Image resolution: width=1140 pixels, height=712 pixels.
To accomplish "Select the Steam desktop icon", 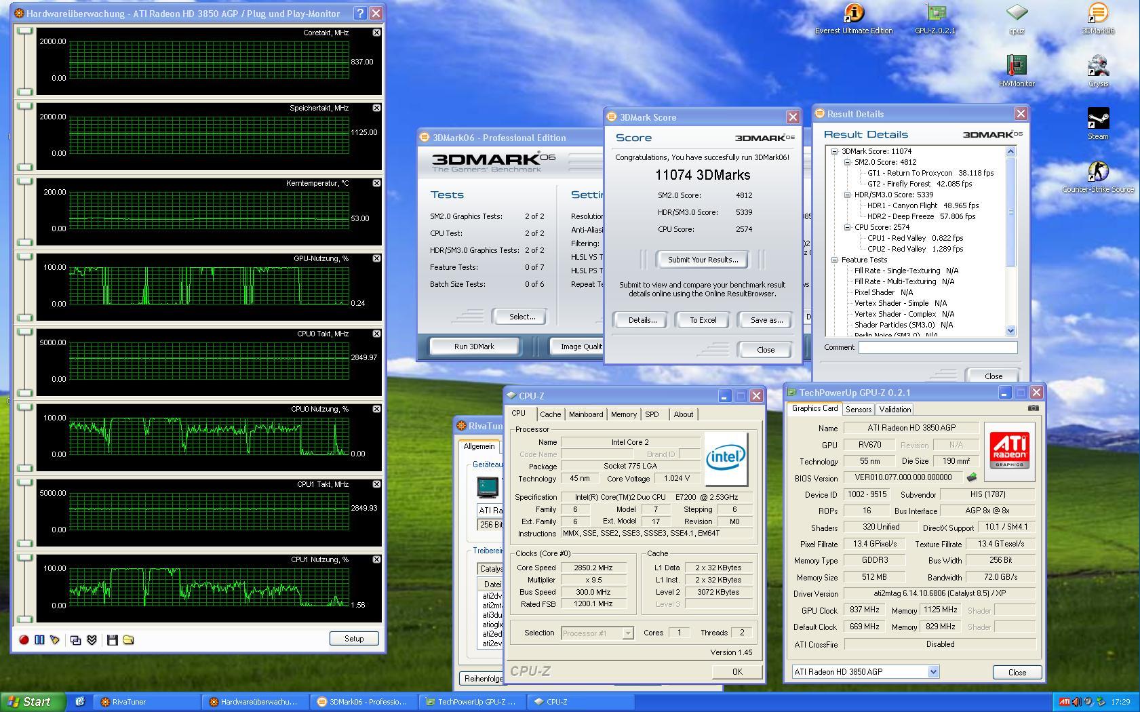I will click(x=1098, y=124).
